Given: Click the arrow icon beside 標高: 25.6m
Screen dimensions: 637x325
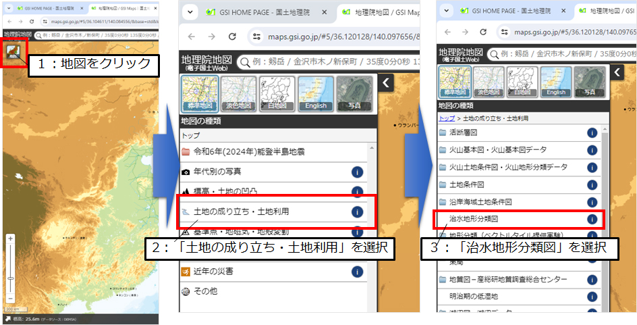Looking at the screenshot, I should tap(7, 318).
